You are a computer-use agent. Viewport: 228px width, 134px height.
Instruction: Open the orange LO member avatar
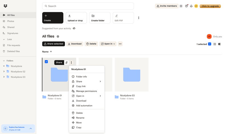pos(209,36)
